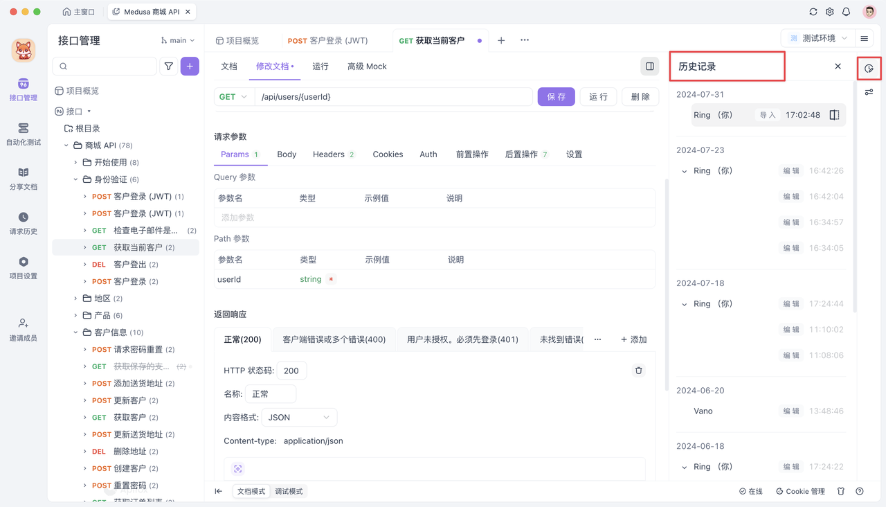Viewport: 886px width, 507px height.
Task: Click the /api/users/{userId} URL field
Action: coord(394,97)
